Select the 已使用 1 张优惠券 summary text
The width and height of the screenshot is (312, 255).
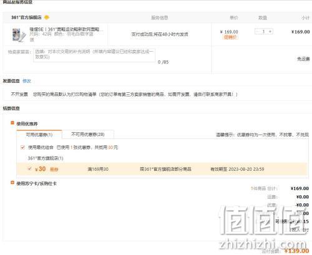[x=87, y=147]
